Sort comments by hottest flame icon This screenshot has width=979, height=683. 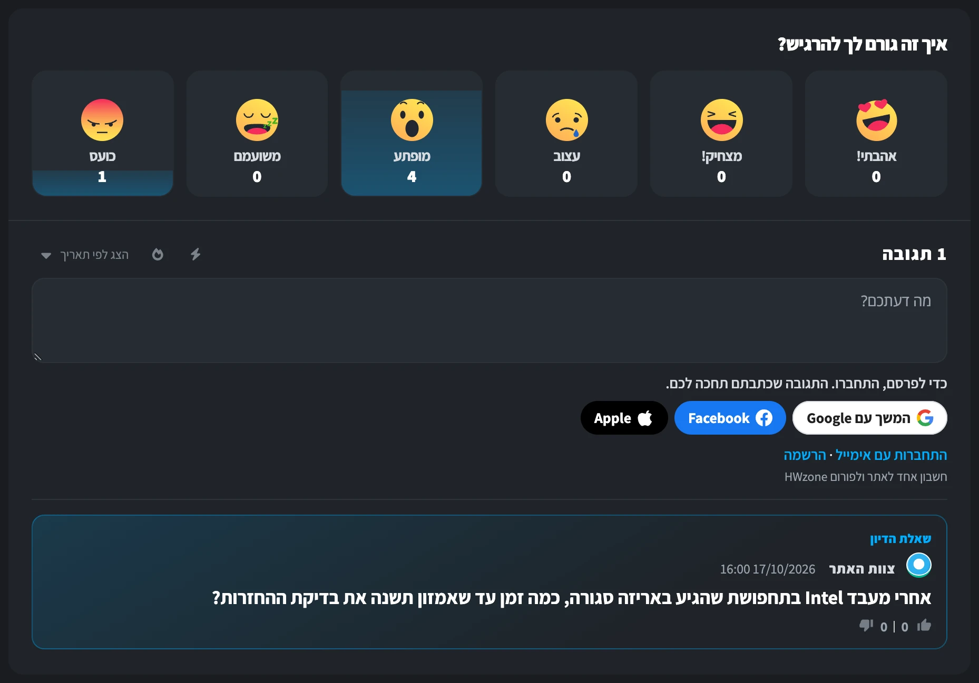click(158, 255)
